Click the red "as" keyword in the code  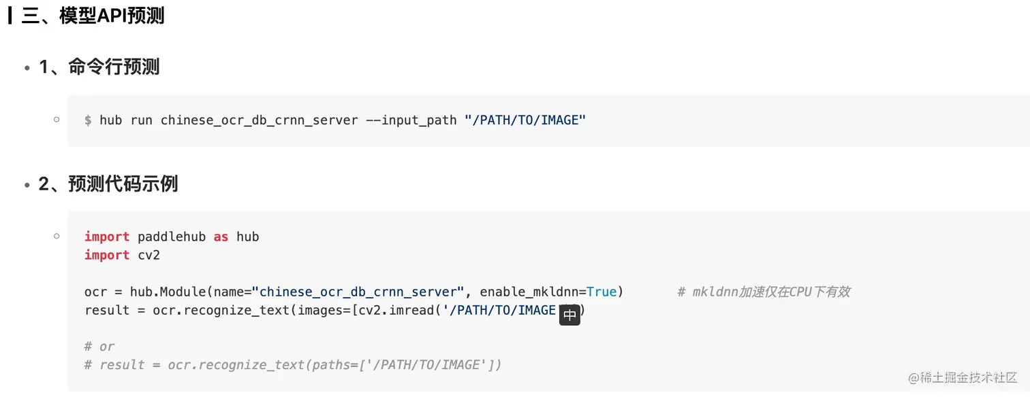pos(221,237)
